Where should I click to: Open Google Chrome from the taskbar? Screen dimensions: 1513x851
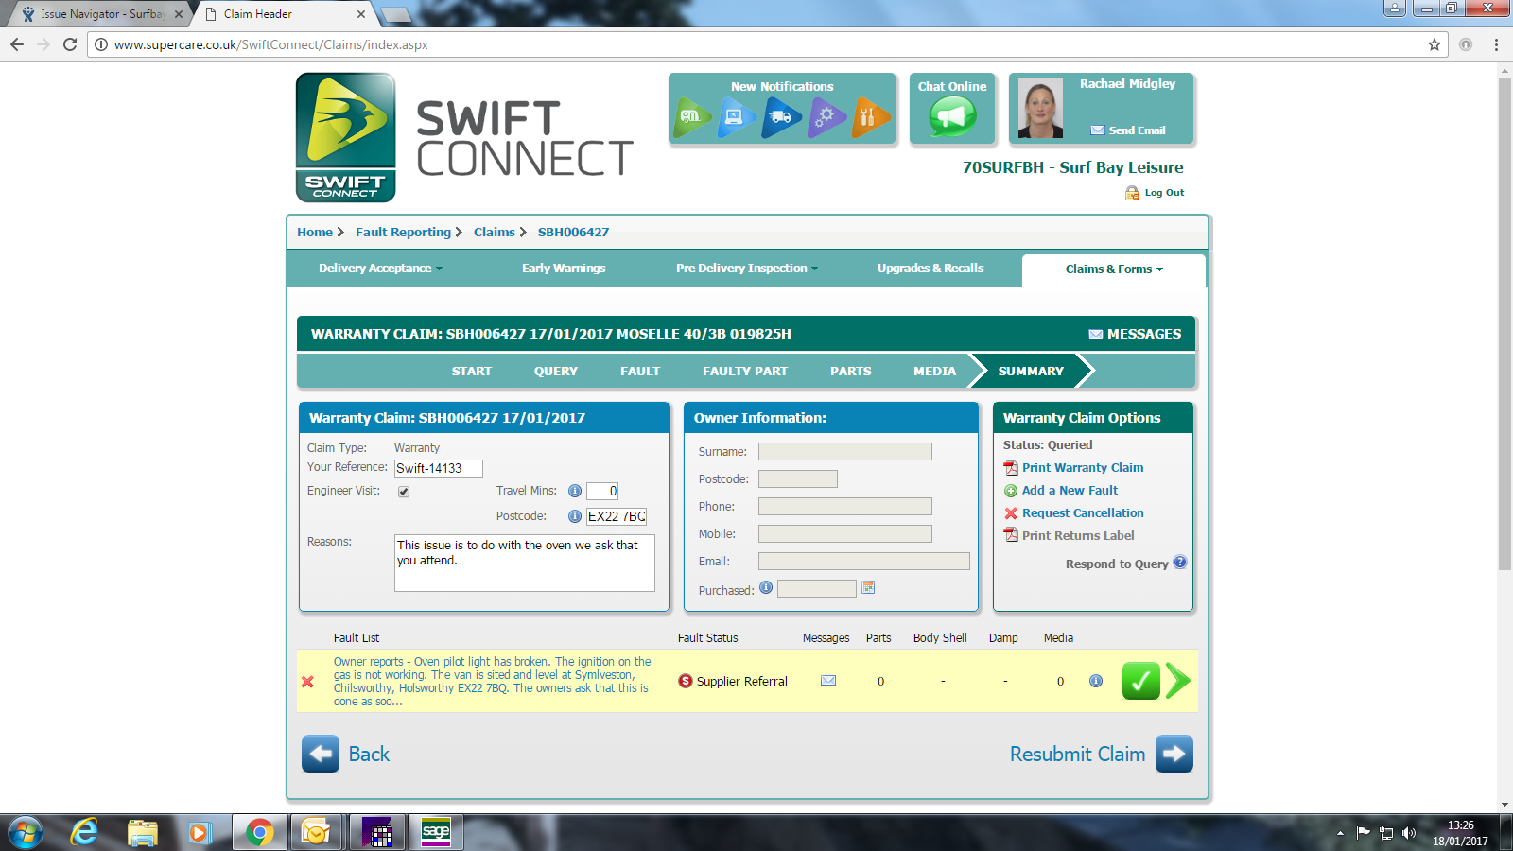259,832
